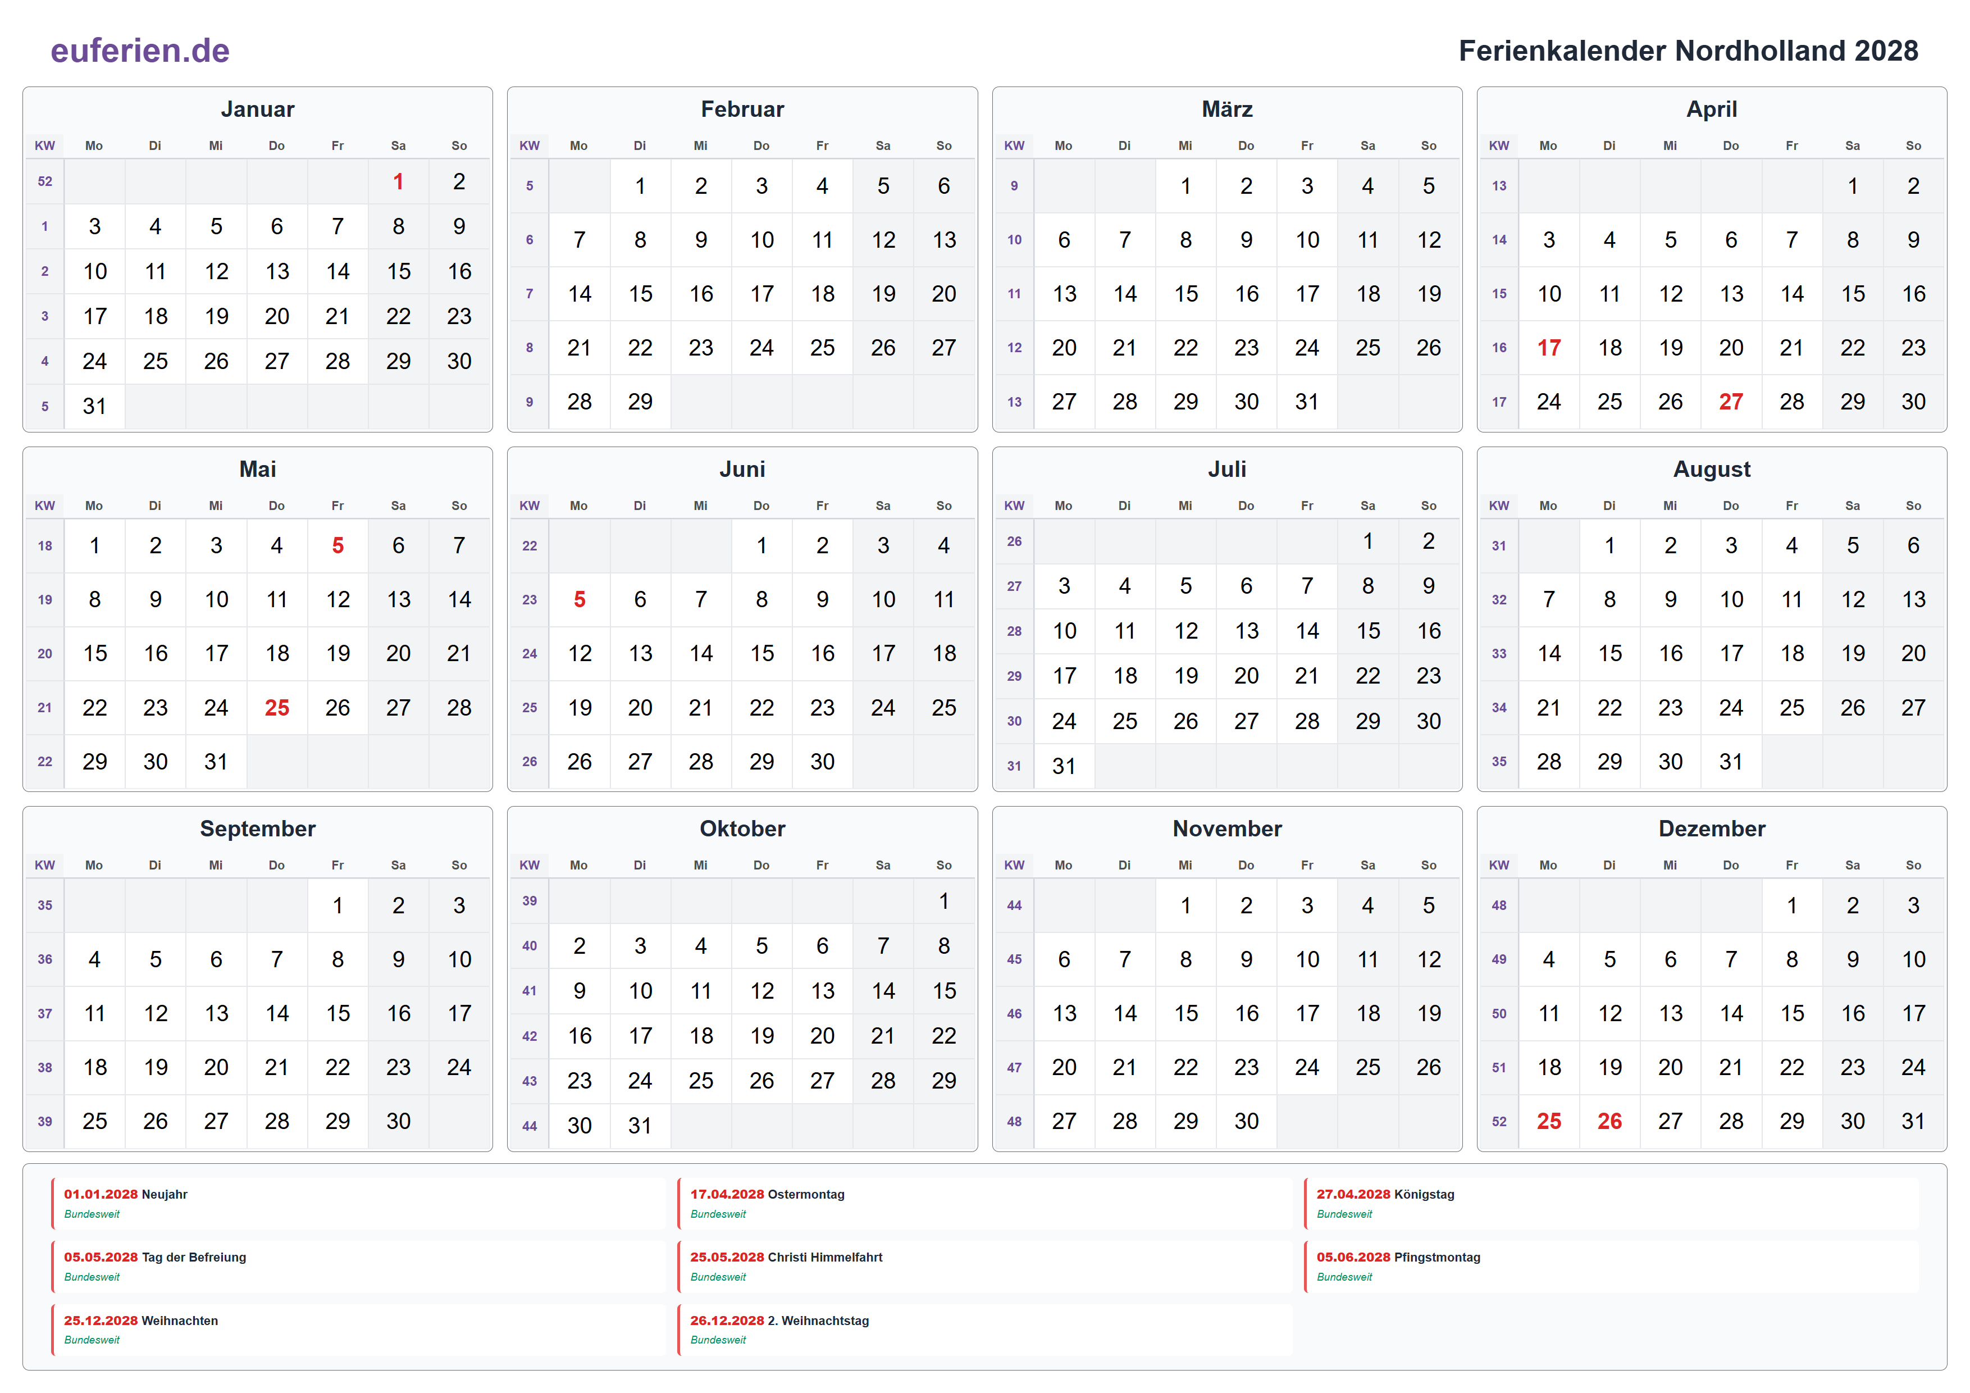Select the Januar month heading

[257, 109]
